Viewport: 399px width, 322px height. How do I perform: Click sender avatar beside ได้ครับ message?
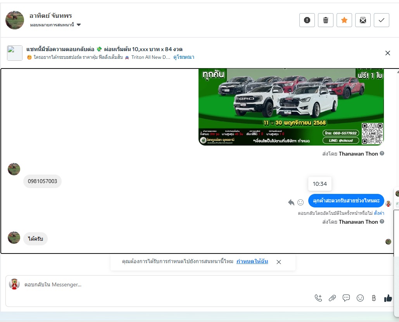pyautogui.click(x=14, y=238)
